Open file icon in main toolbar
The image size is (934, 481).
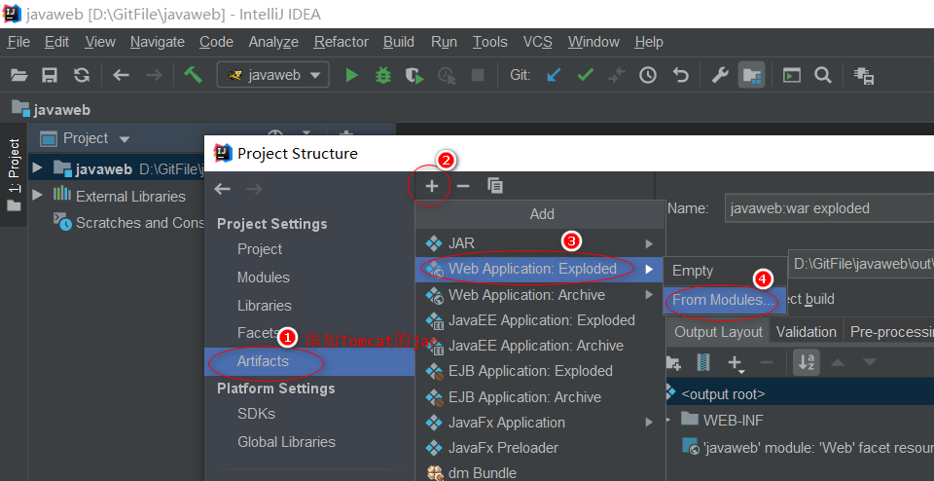tap(19, 75)
